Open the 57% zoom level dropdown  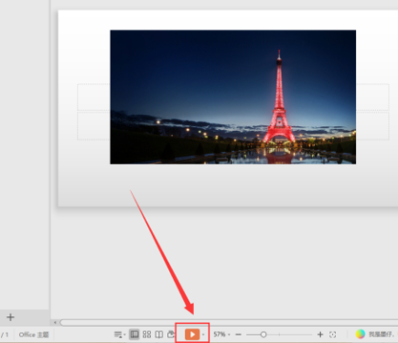(x=221, y=335)
